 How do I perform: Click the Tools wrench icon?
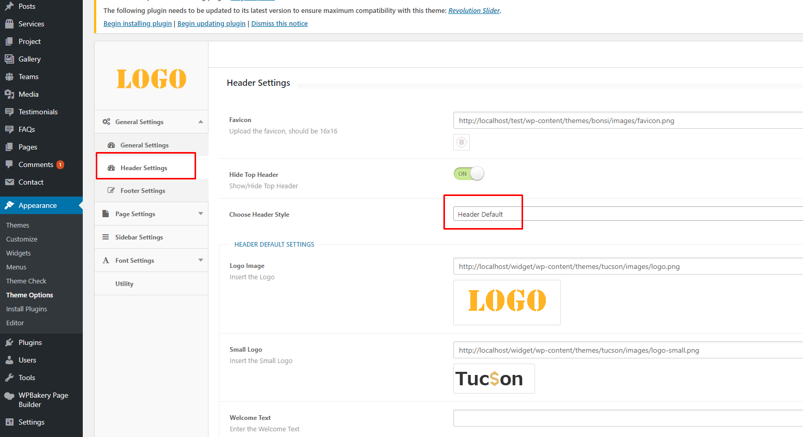click(9, 378)
